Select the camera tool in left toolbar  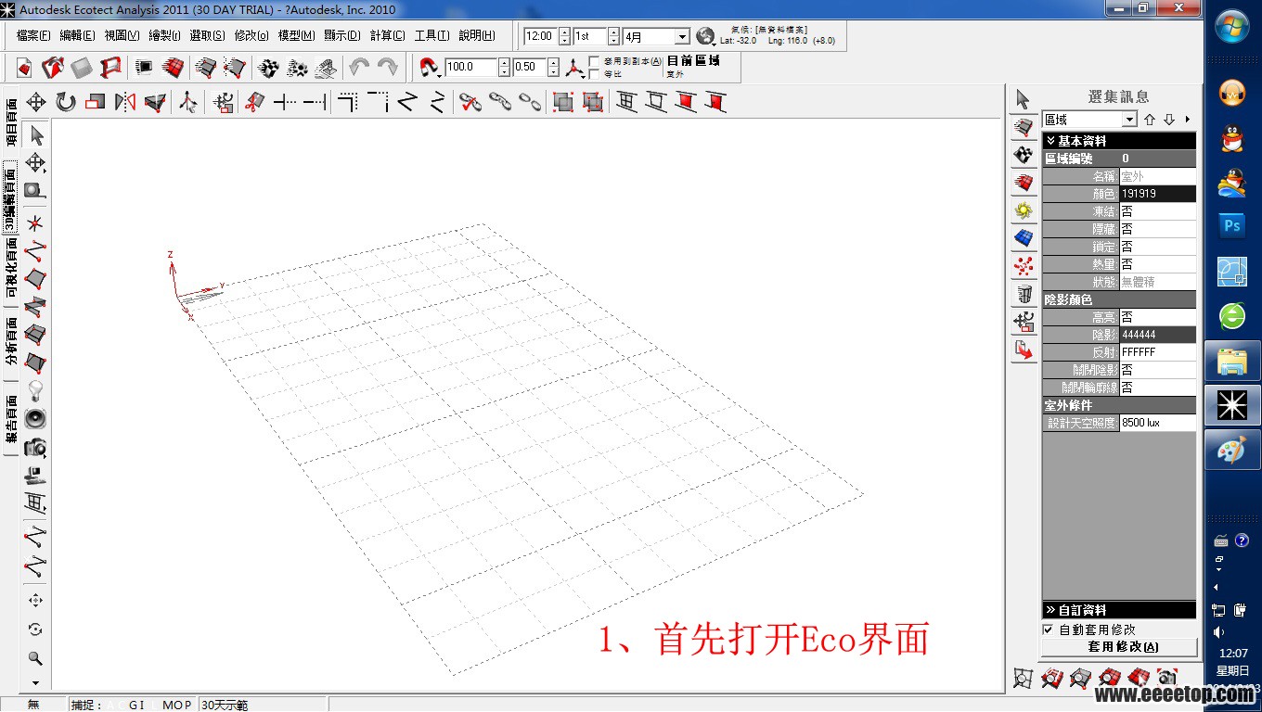36,448
